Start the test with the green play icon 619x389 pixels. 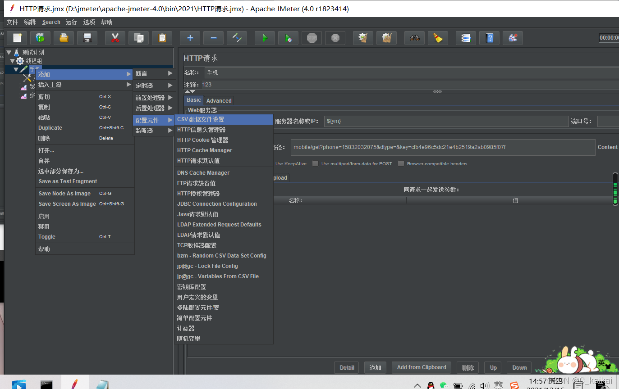265,38
